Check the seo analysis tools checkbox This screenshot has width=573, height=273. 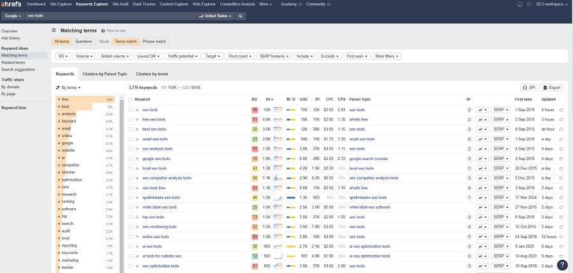click(x=131, y=149)
